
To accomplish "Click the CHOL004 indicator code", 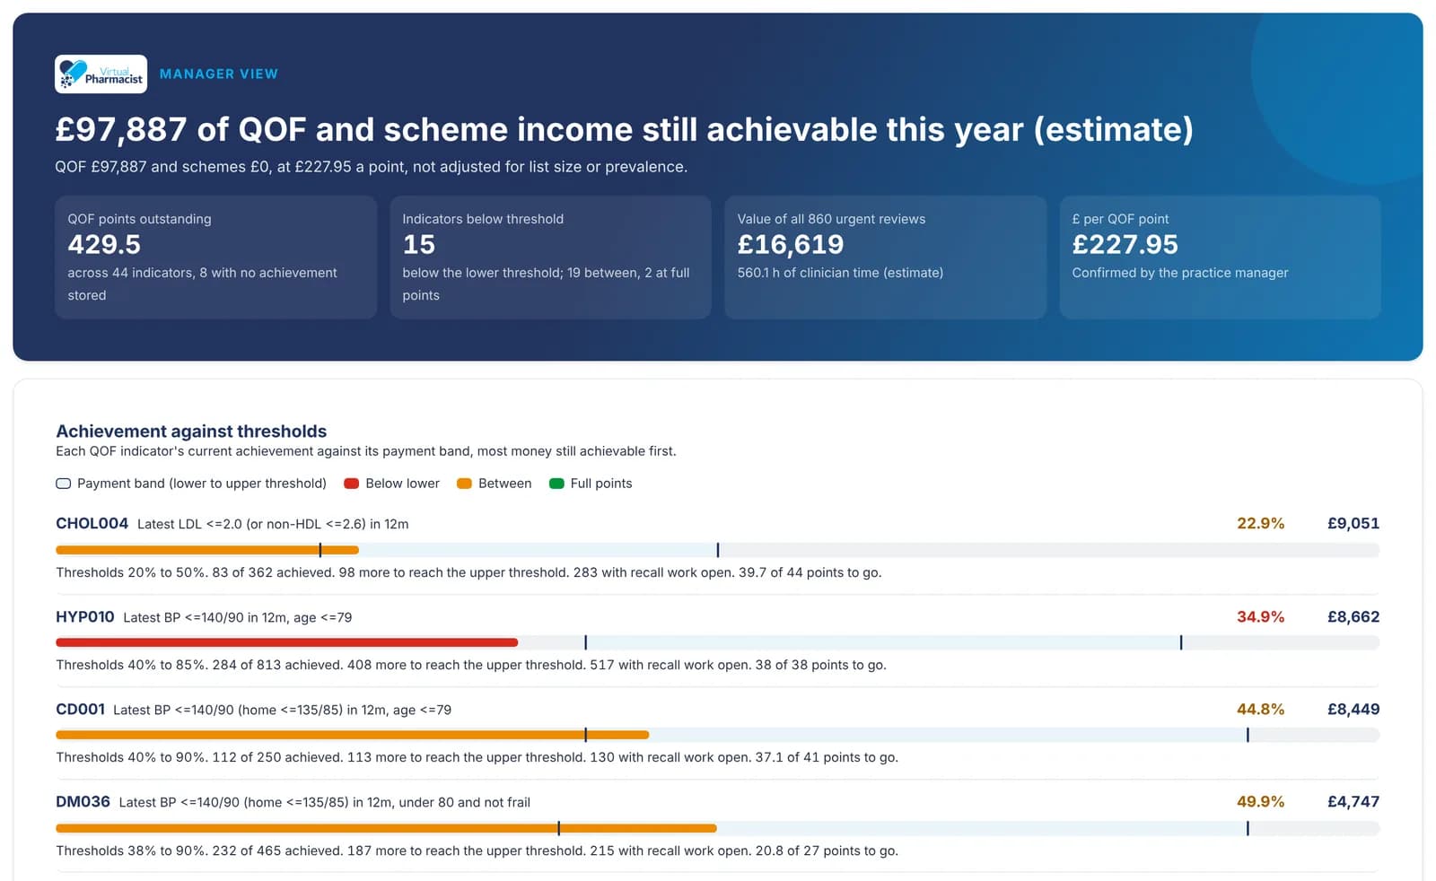I will pos(92,523).
